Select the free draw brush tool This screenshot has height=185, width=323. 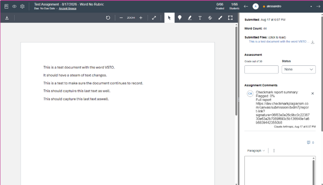(x=220, y=18)
